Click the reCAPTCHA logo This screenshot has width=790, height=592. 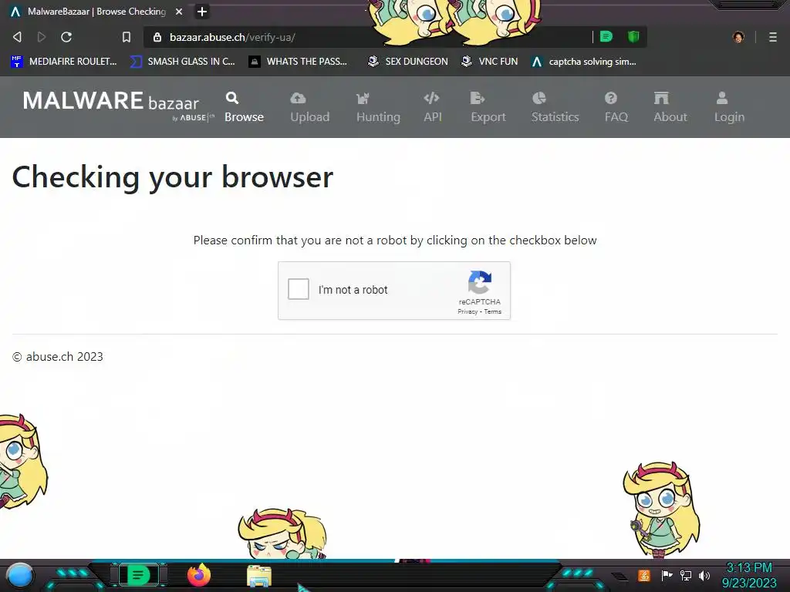[480, 282]
